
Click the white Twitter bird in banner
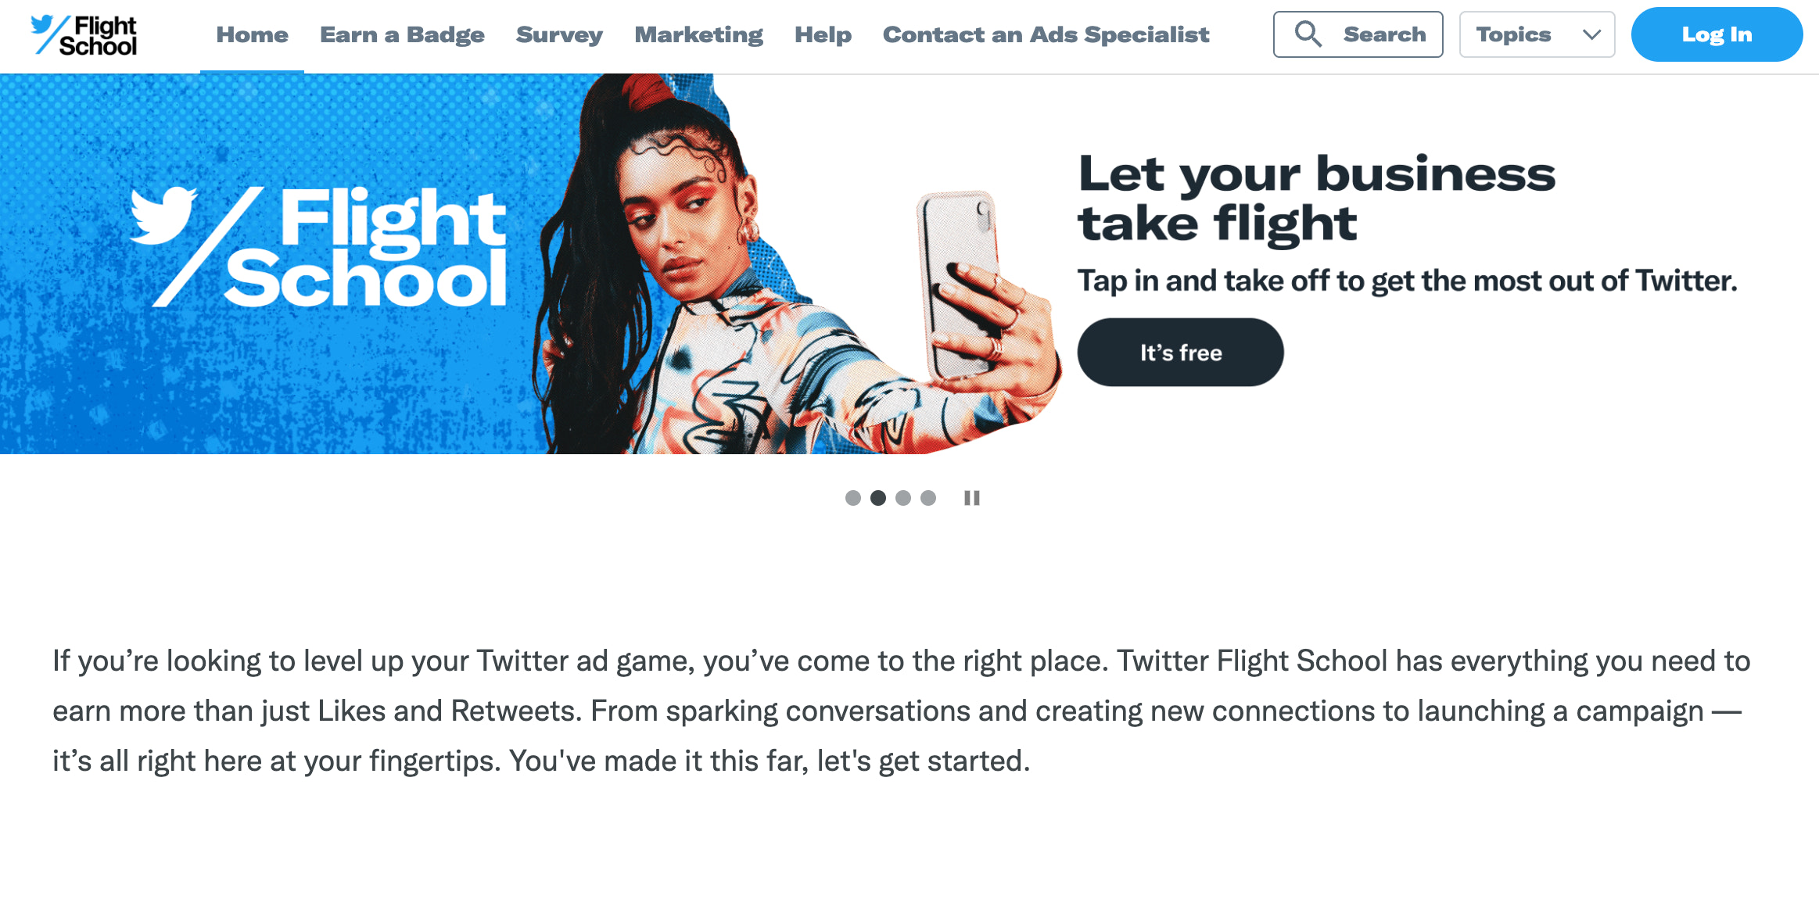click(163, 216)
